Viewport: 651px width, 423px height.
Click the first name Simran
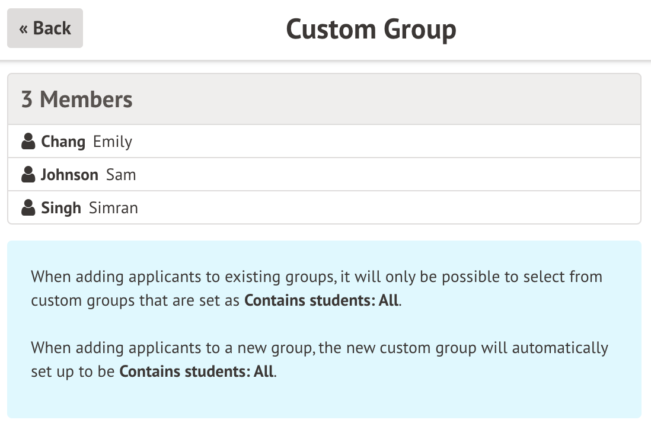pyautogui.click(x=113, y=208)
